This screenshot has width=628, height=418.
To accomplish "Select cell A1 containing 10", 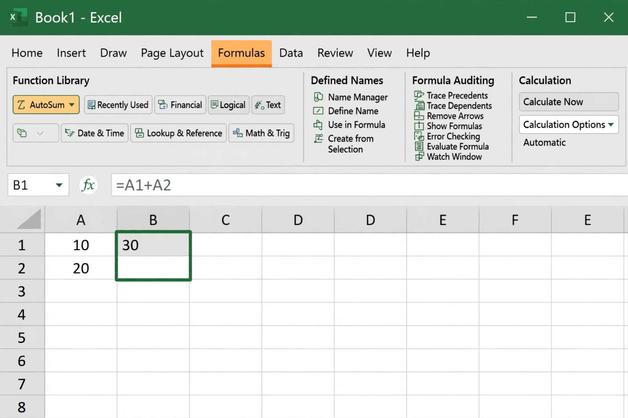I will point(81,245).
